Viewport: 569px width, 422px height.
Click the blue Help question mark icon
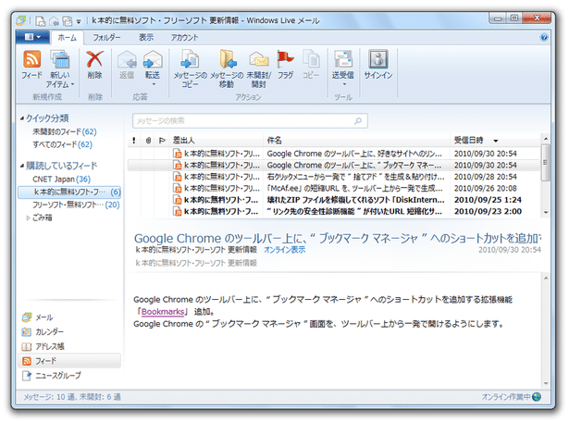544,37
